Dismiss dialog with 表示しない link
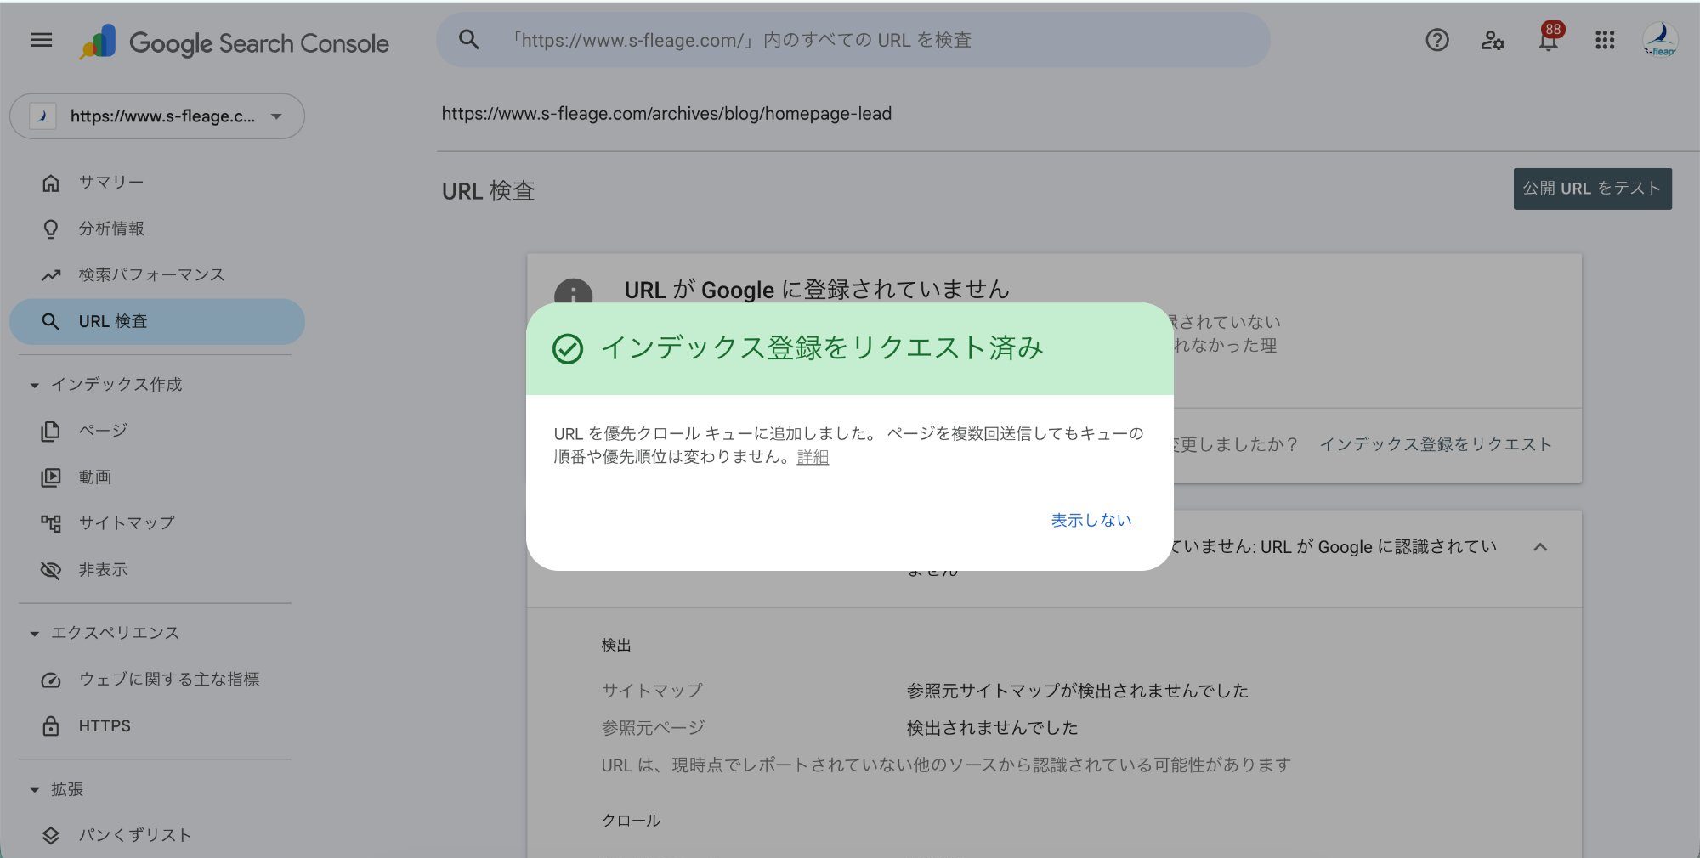The width and height of the screenshot is (1700, 858). pos(1091,519)
